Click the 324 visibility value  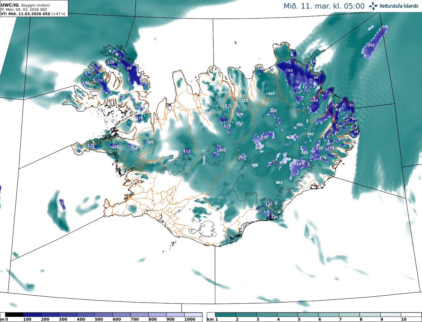tap(297, 164)
